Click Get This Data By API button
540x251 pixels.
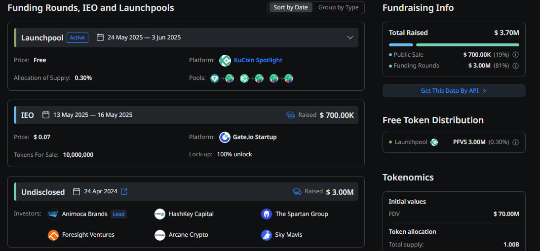[x=454, y=91]
